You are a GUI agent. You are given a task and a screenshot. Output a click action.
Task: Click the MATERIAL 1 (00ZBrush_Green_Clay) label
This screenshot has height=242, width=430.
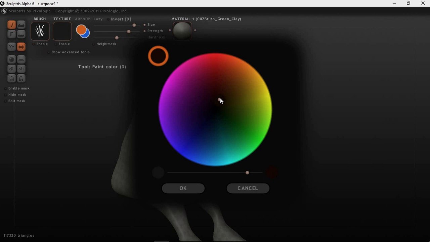click(206, 19)
